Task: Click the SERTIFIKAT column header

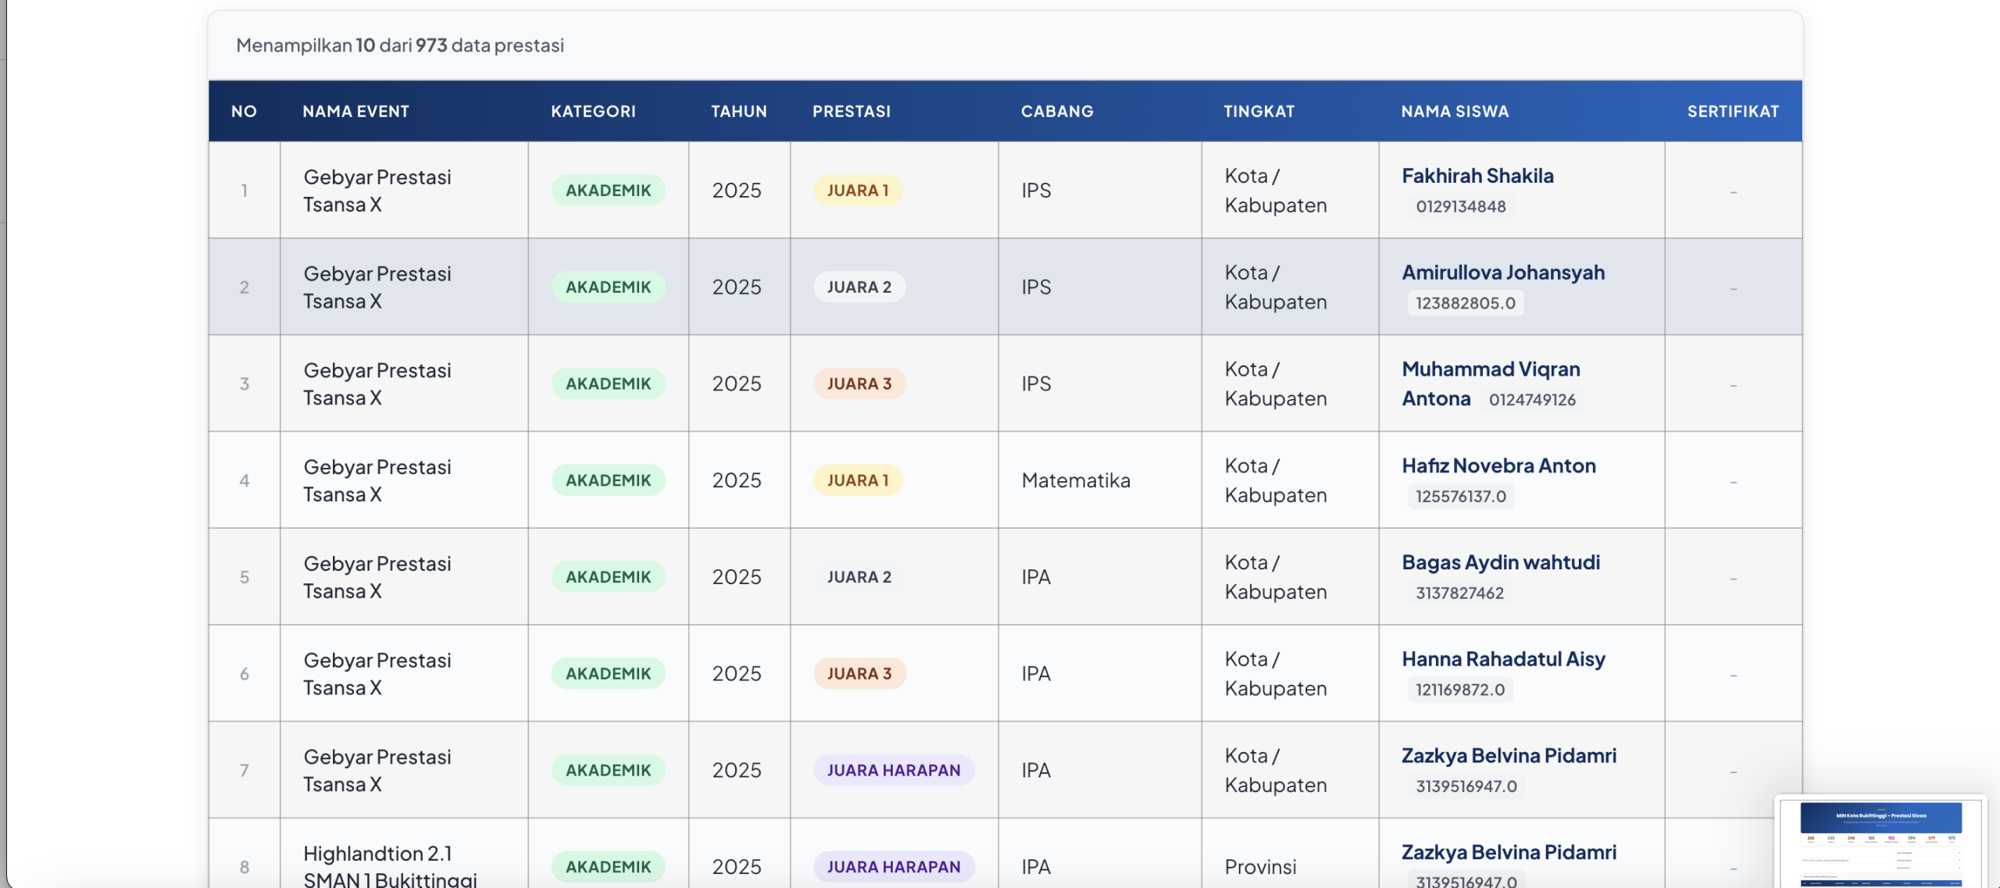Action: 1733,111
